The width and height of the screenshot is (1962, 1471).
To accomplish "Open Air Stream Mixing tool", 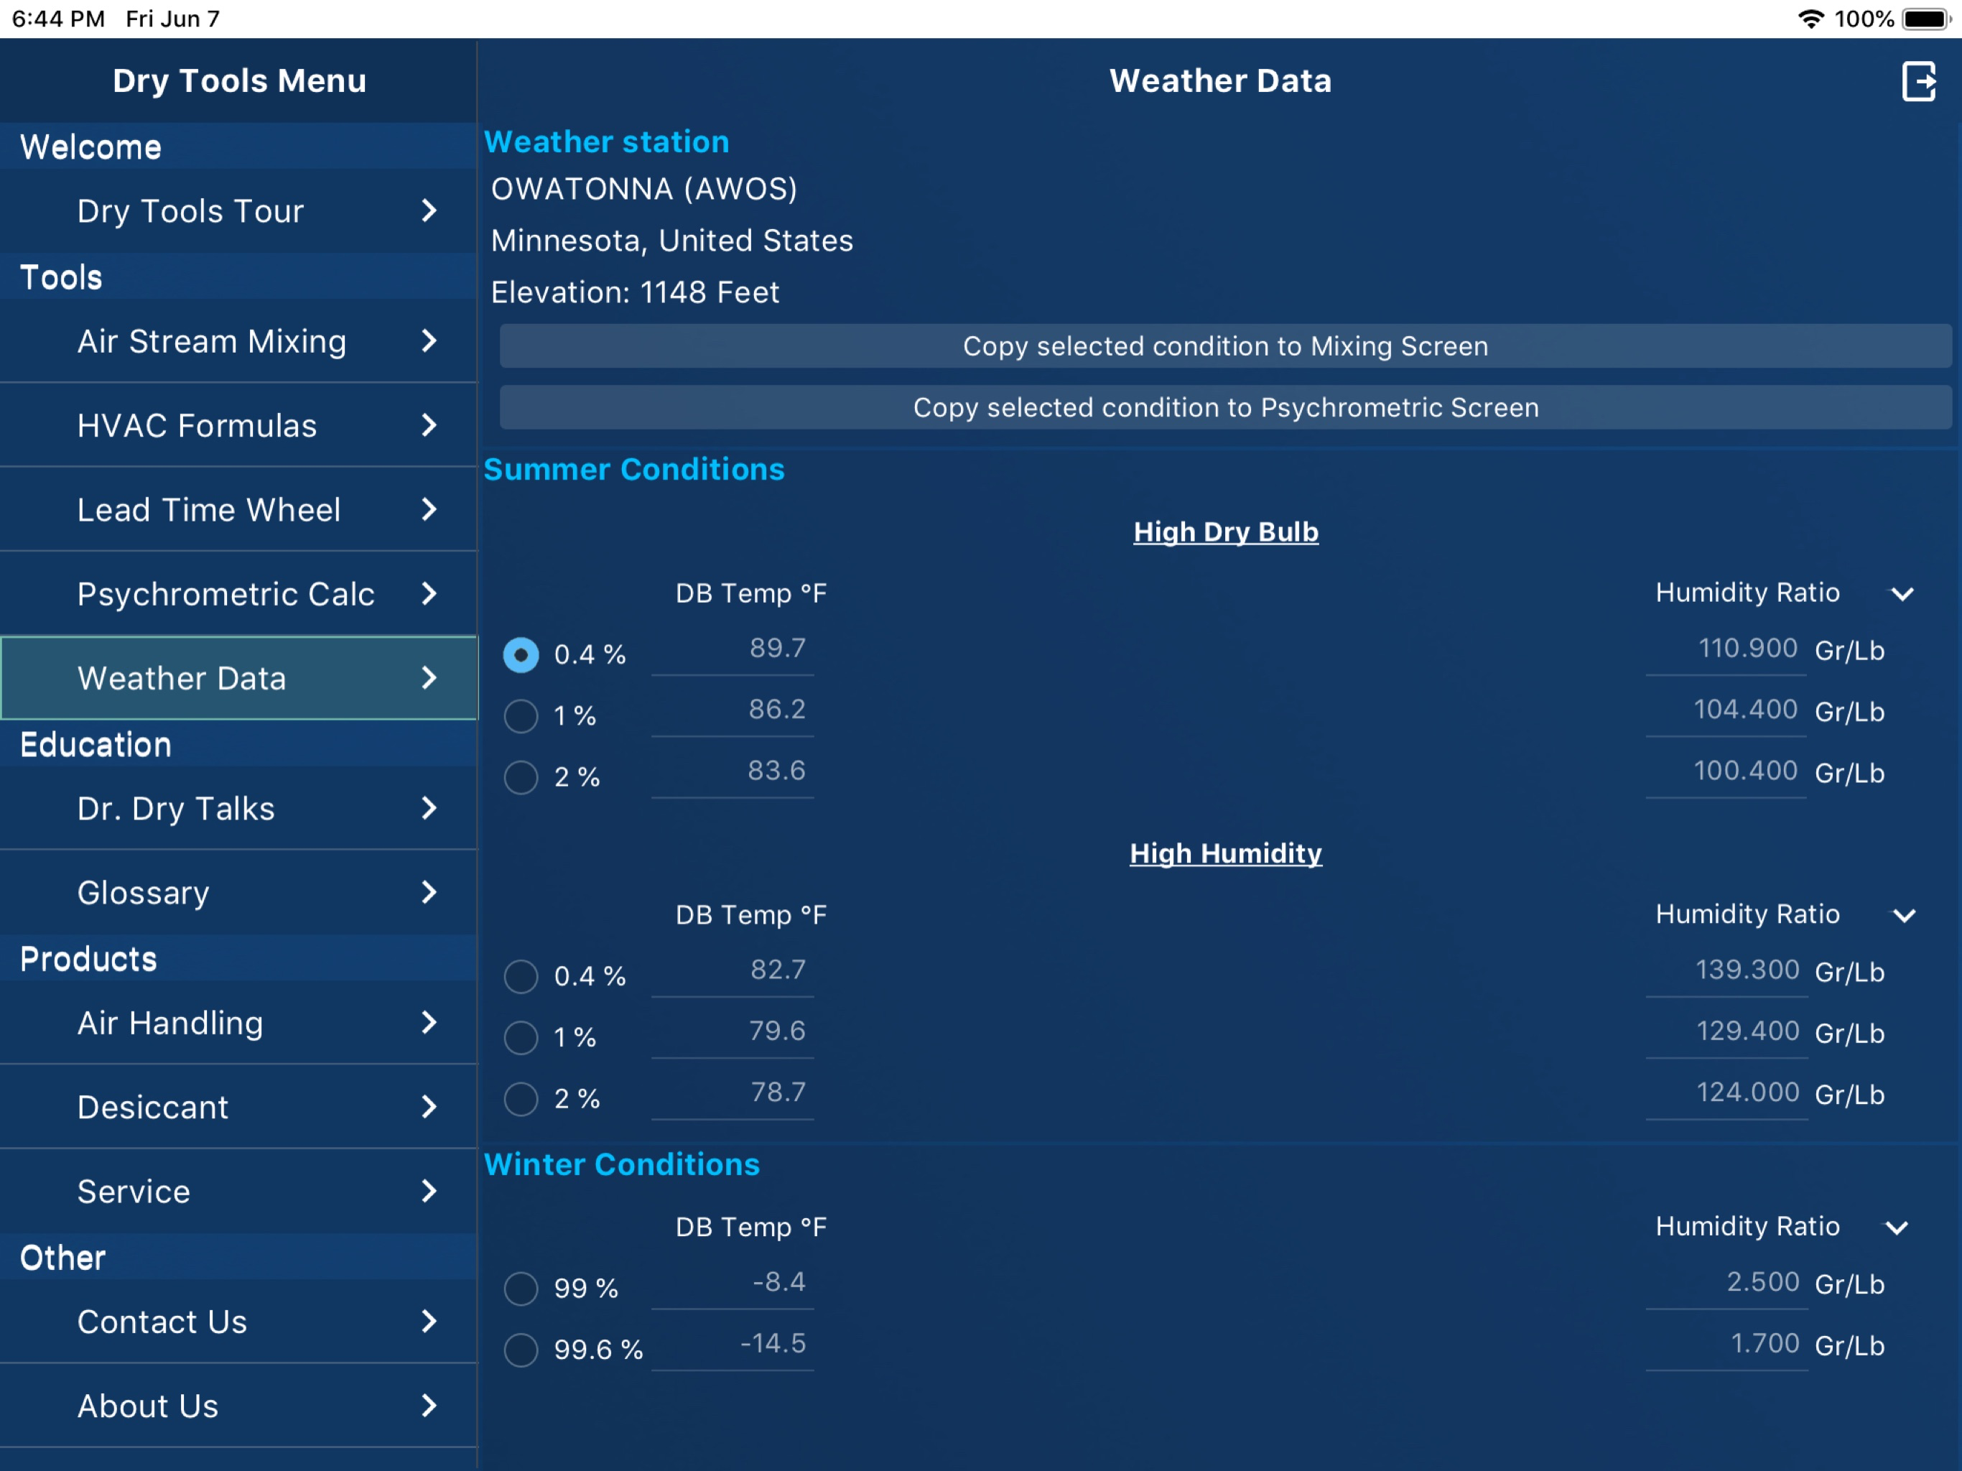I will click(238, 340).
